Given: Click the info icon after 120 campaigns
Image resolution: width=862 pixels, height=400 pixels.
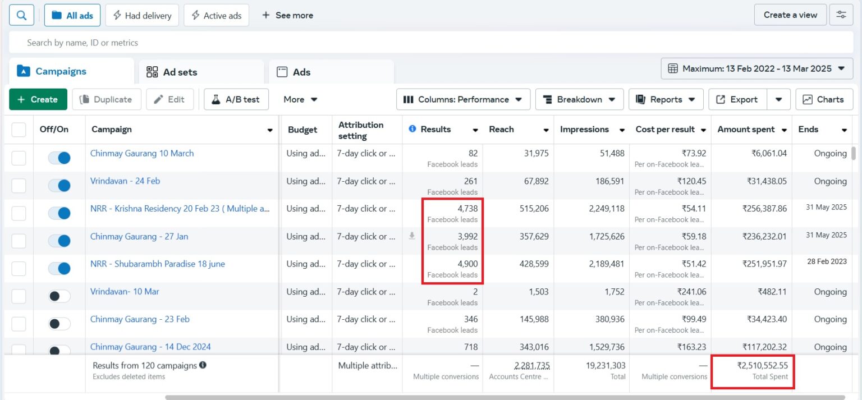Looking at the screenshot, I should tap(203, 365).
